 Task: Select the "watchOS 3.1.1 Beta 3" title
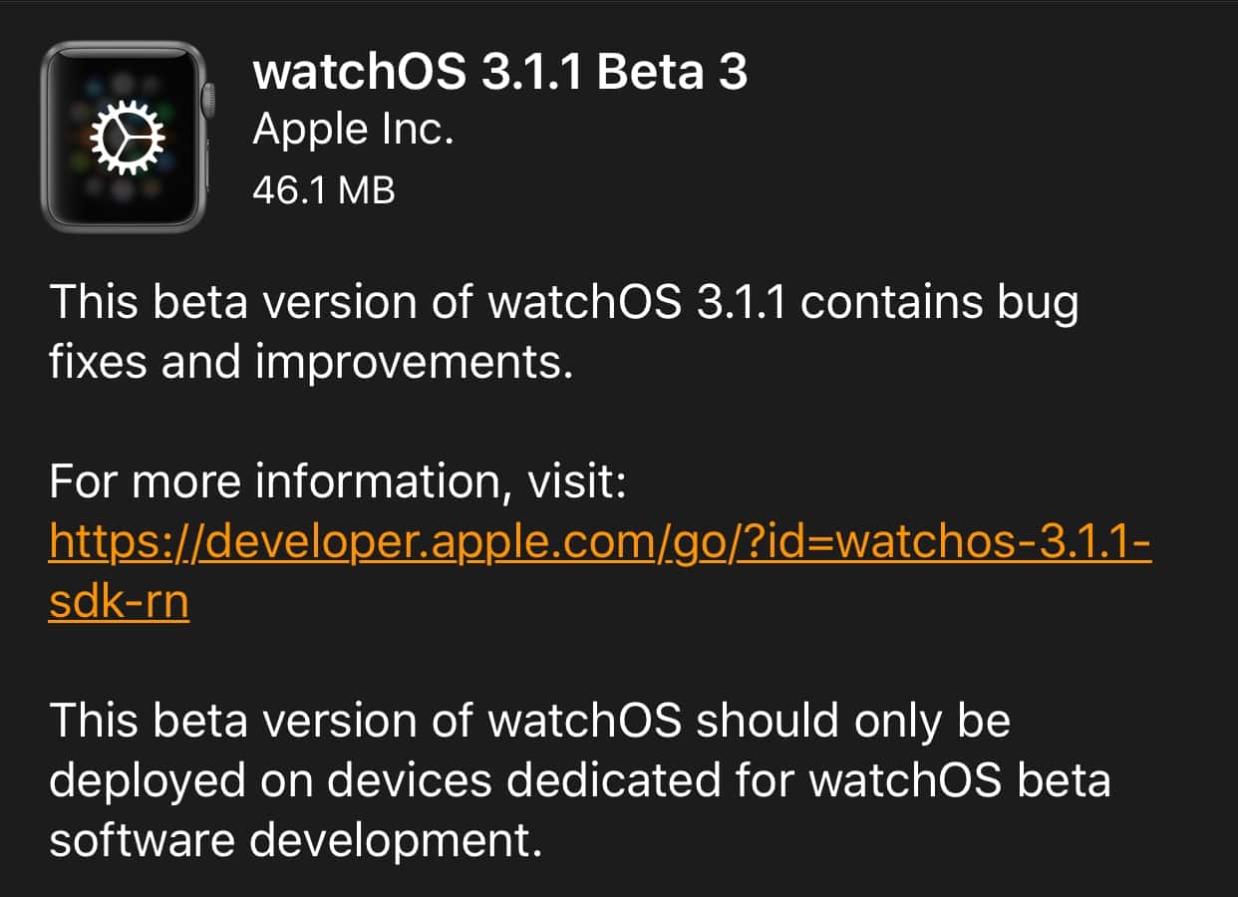pyautogui.click(x=499, y=72)
